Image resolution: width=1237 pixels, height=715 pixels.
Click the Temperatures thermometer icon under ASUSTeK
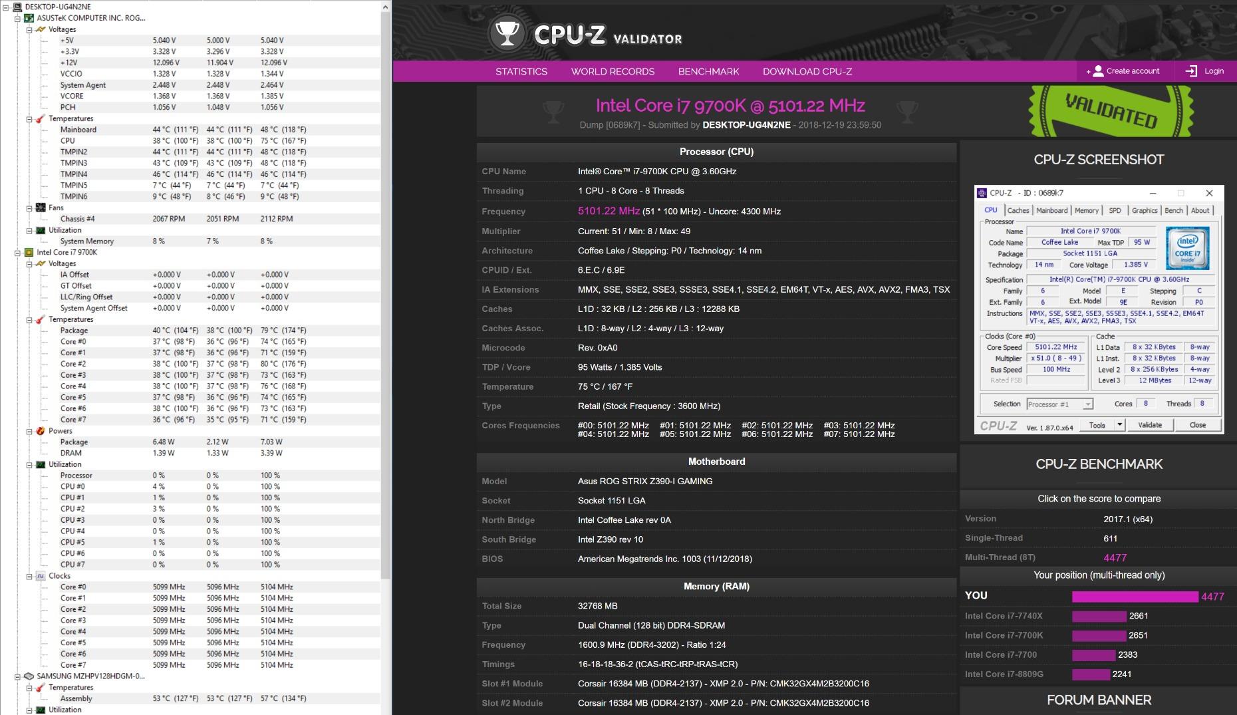(x=41, y=118)
